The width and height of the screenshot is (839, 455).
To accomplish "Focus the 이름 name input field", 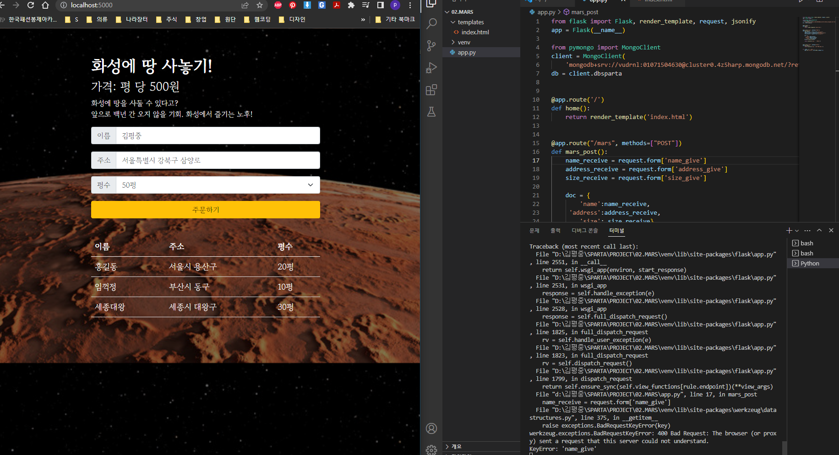I will click(x=218, y=135).
